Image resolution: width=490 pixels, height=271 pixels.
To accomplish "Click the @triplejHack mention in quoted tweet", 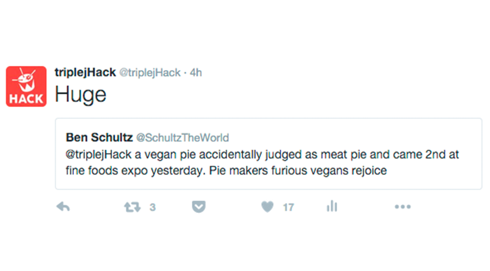I will (x=99, y=155).
